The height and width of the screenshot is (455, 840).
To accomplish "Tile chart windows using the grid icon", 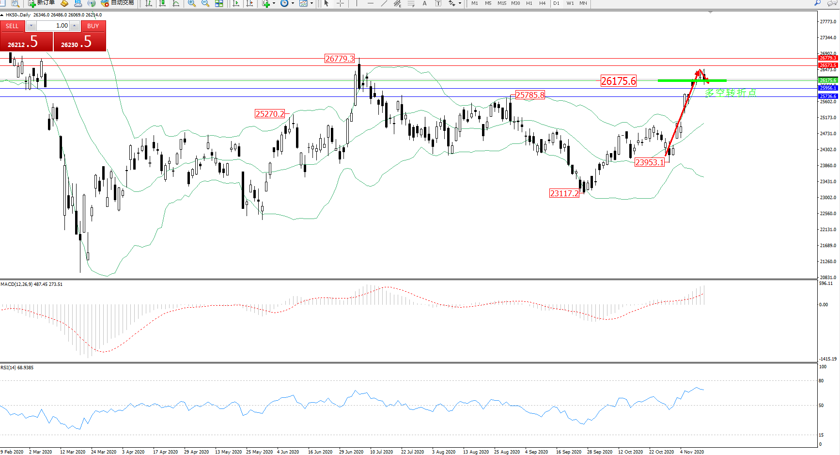I will pos(219,3).
